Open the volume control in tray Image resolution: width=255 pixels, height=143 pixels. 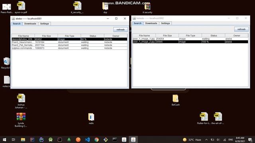point(218,139)
